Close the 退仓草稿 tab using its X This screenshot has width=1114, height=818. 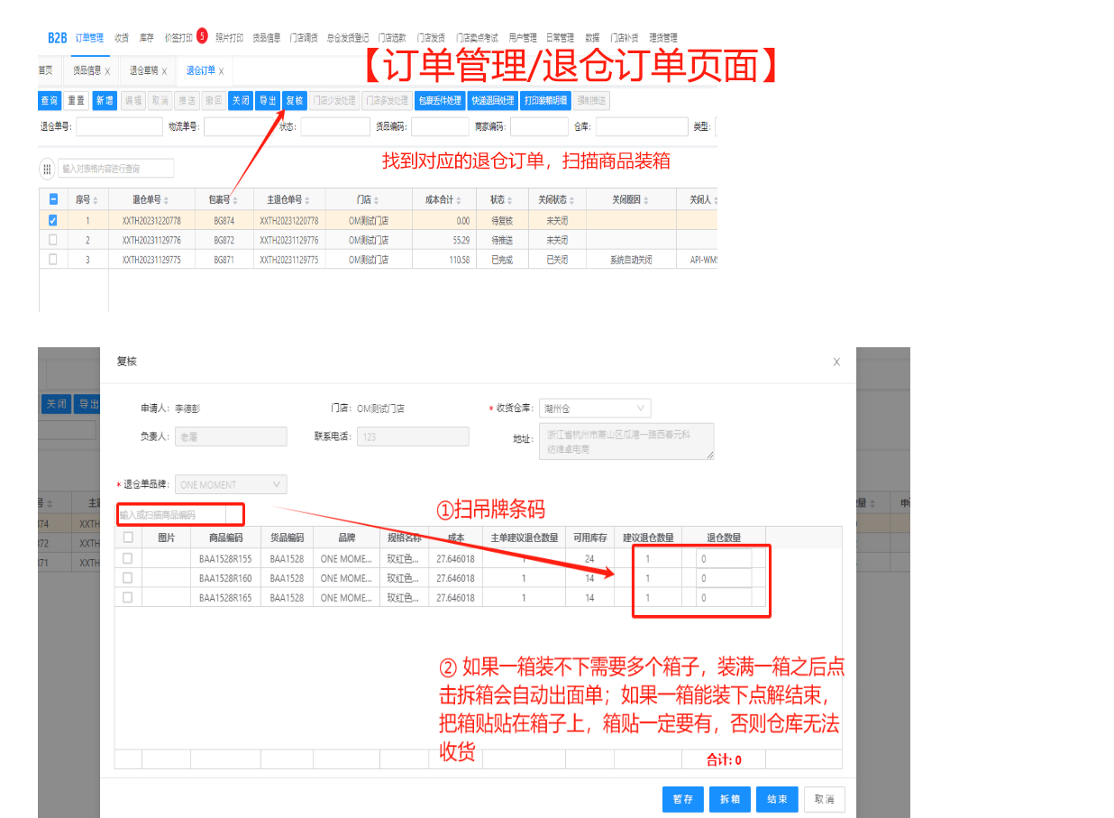(x=164, y=71)
